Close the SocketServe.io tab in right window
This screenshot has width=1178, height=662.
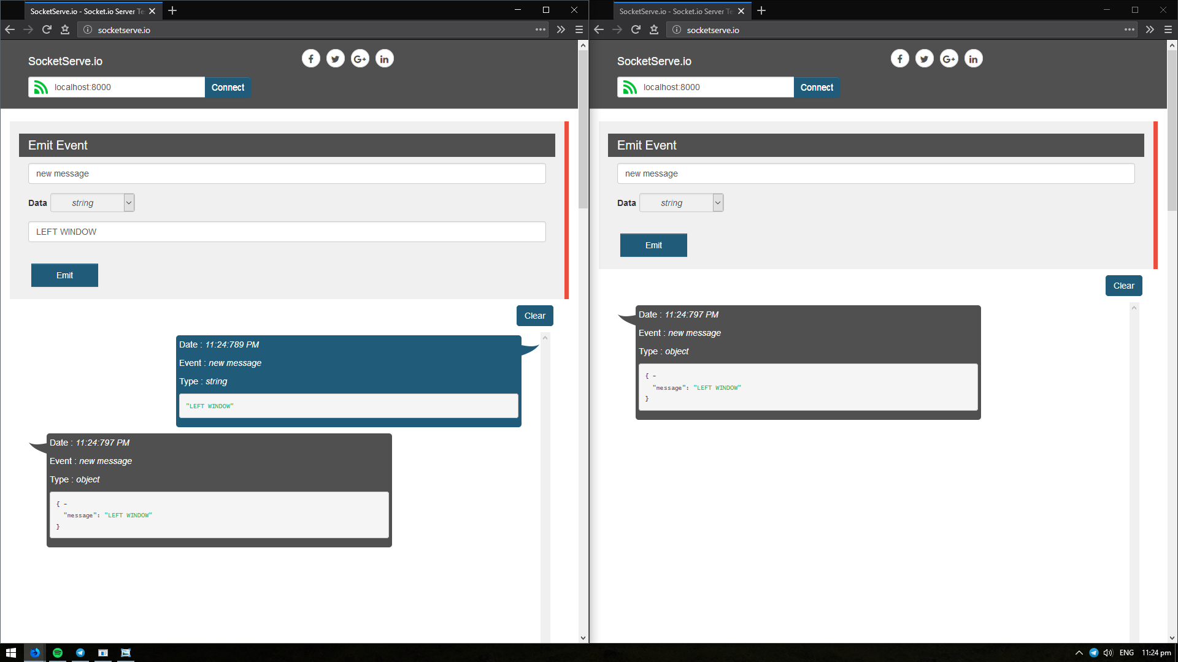click(741, 11)
